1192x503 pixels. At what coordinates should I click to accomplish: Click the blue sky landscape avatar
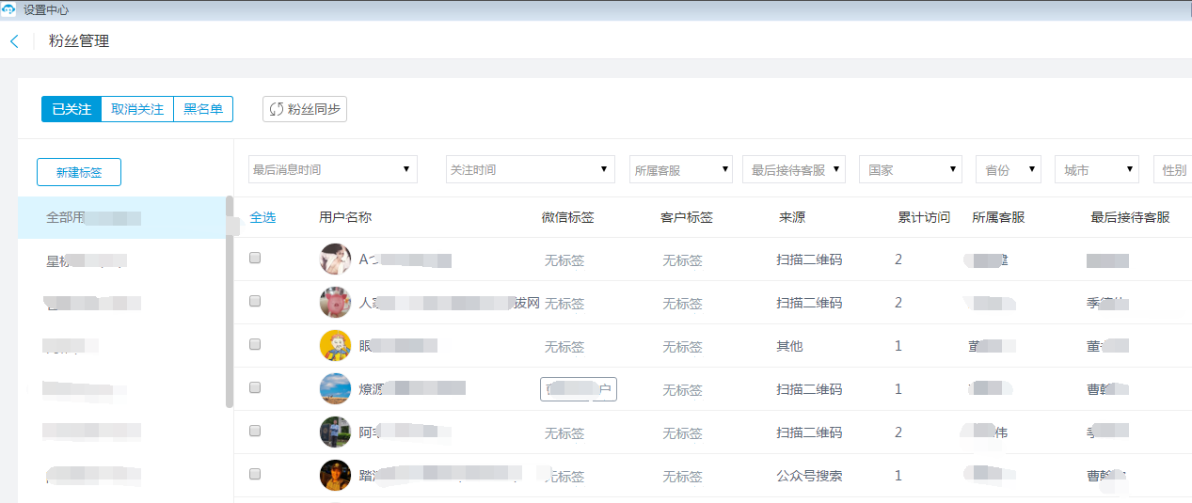pos(335,389)
